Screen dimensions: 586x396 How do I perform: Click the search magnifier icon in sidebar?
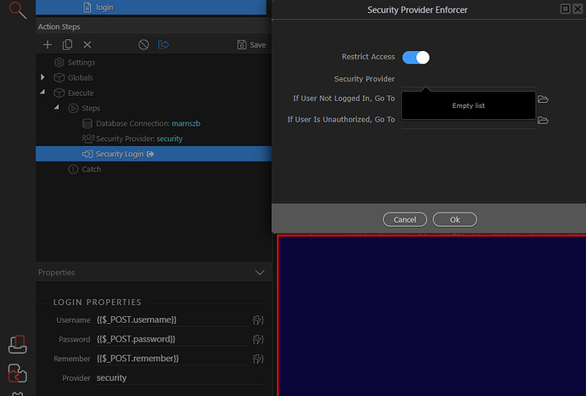18,10
